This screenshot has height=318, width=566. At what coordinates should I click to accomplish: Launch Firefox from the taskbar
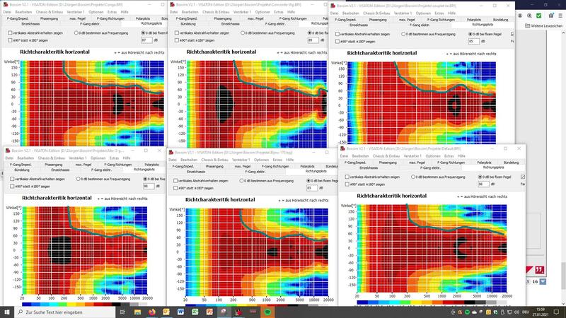152,312
